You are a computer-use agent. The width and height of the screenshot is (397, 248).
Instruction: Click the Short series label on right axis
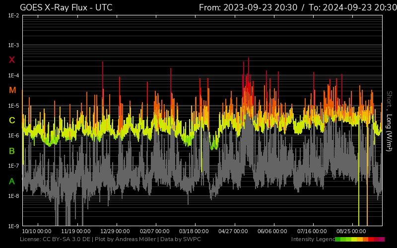389,99
